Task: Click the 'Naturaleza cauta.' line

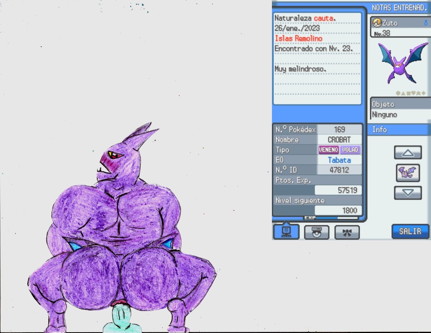Action: tap(305, 18)
